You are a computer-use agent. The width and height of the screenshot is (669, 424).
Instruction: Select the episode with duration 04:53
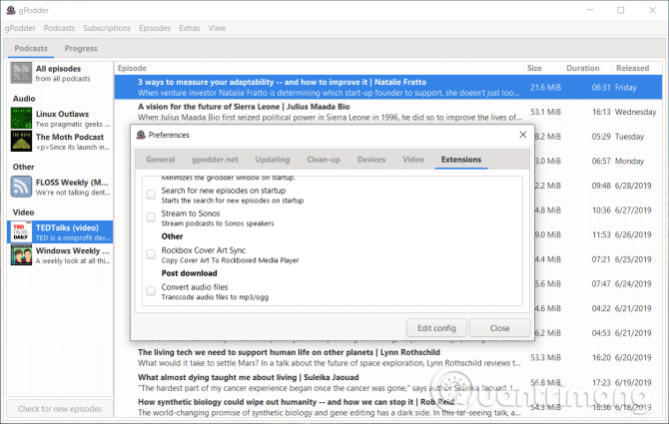[598, 333]
